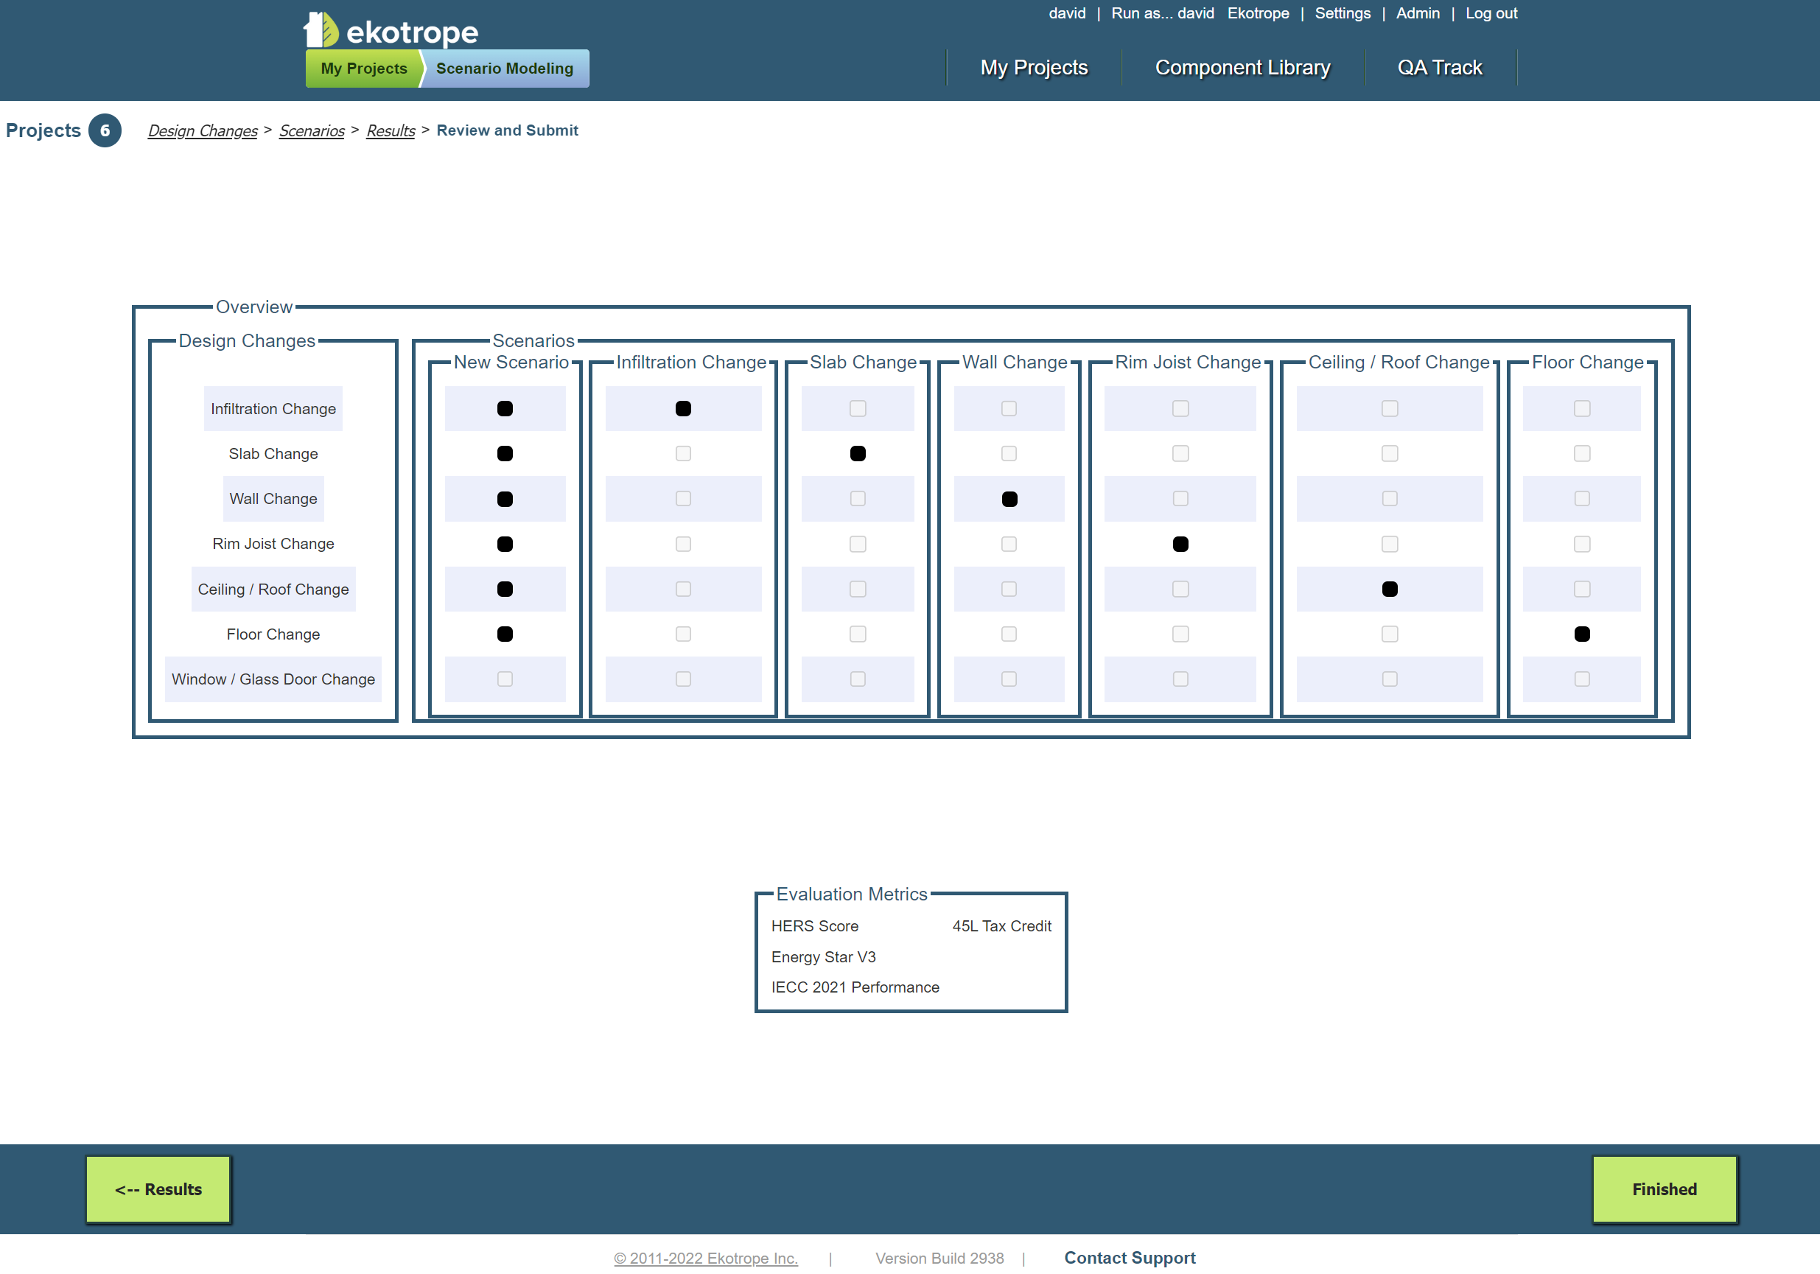Select the green My Projects tab
The width and height of the screenshot is (1820, 1274).
coord(364,69)
